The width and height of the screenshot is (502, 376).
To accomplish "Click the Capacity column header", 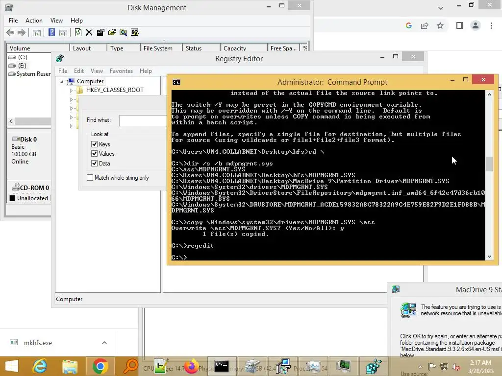I will (x=244, y=48).
